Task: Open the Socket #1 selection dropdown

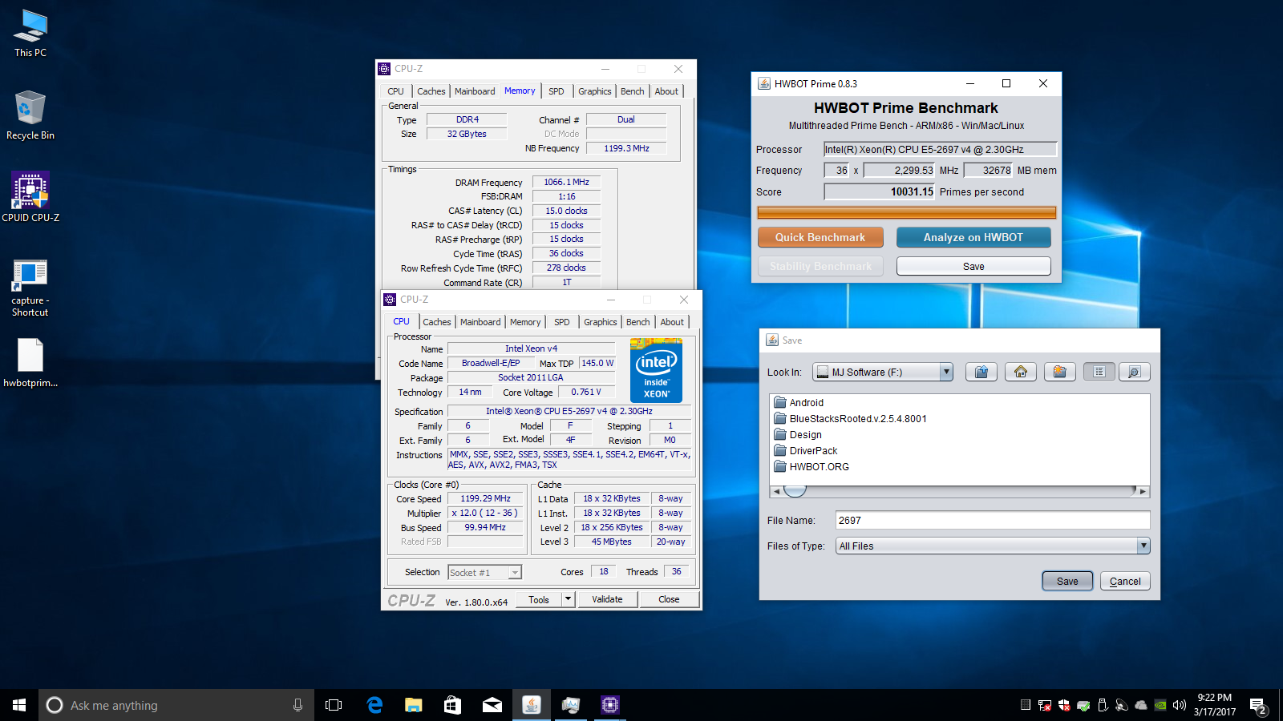Action: (x=484, y=572)
